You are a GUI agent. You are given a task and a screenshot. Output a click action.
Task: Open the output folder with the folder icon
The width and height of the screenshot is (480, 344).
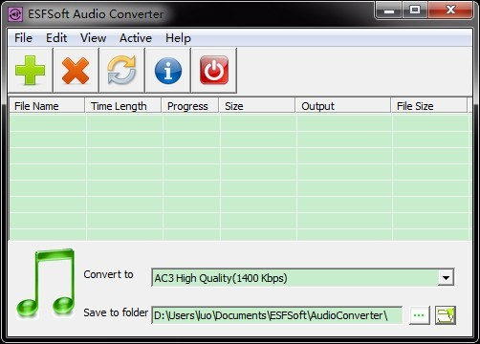point(446,315)
